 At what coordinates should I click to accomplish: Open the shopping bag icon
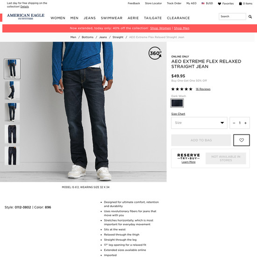coord(240,3)
